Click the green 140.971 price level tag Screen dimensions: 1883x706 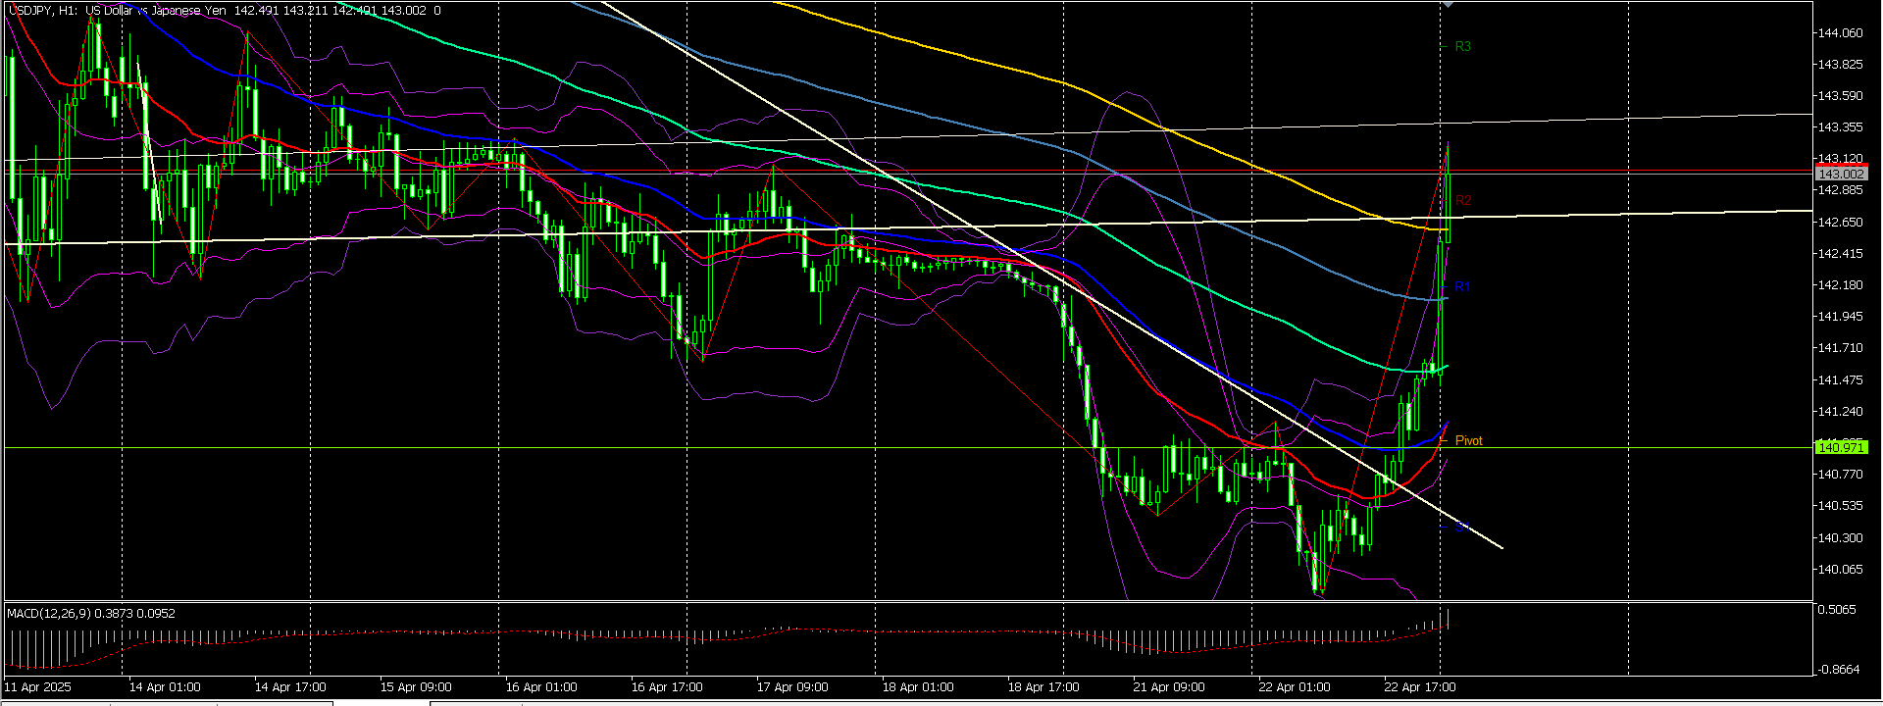[1840, 448]
